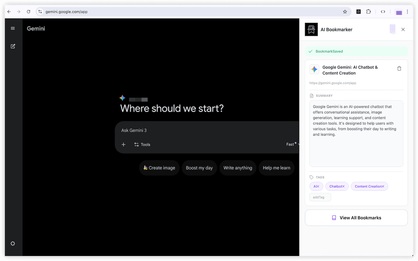Delete the saved bookmark with the trash icon
418x261 pixels.
point(399,68)
